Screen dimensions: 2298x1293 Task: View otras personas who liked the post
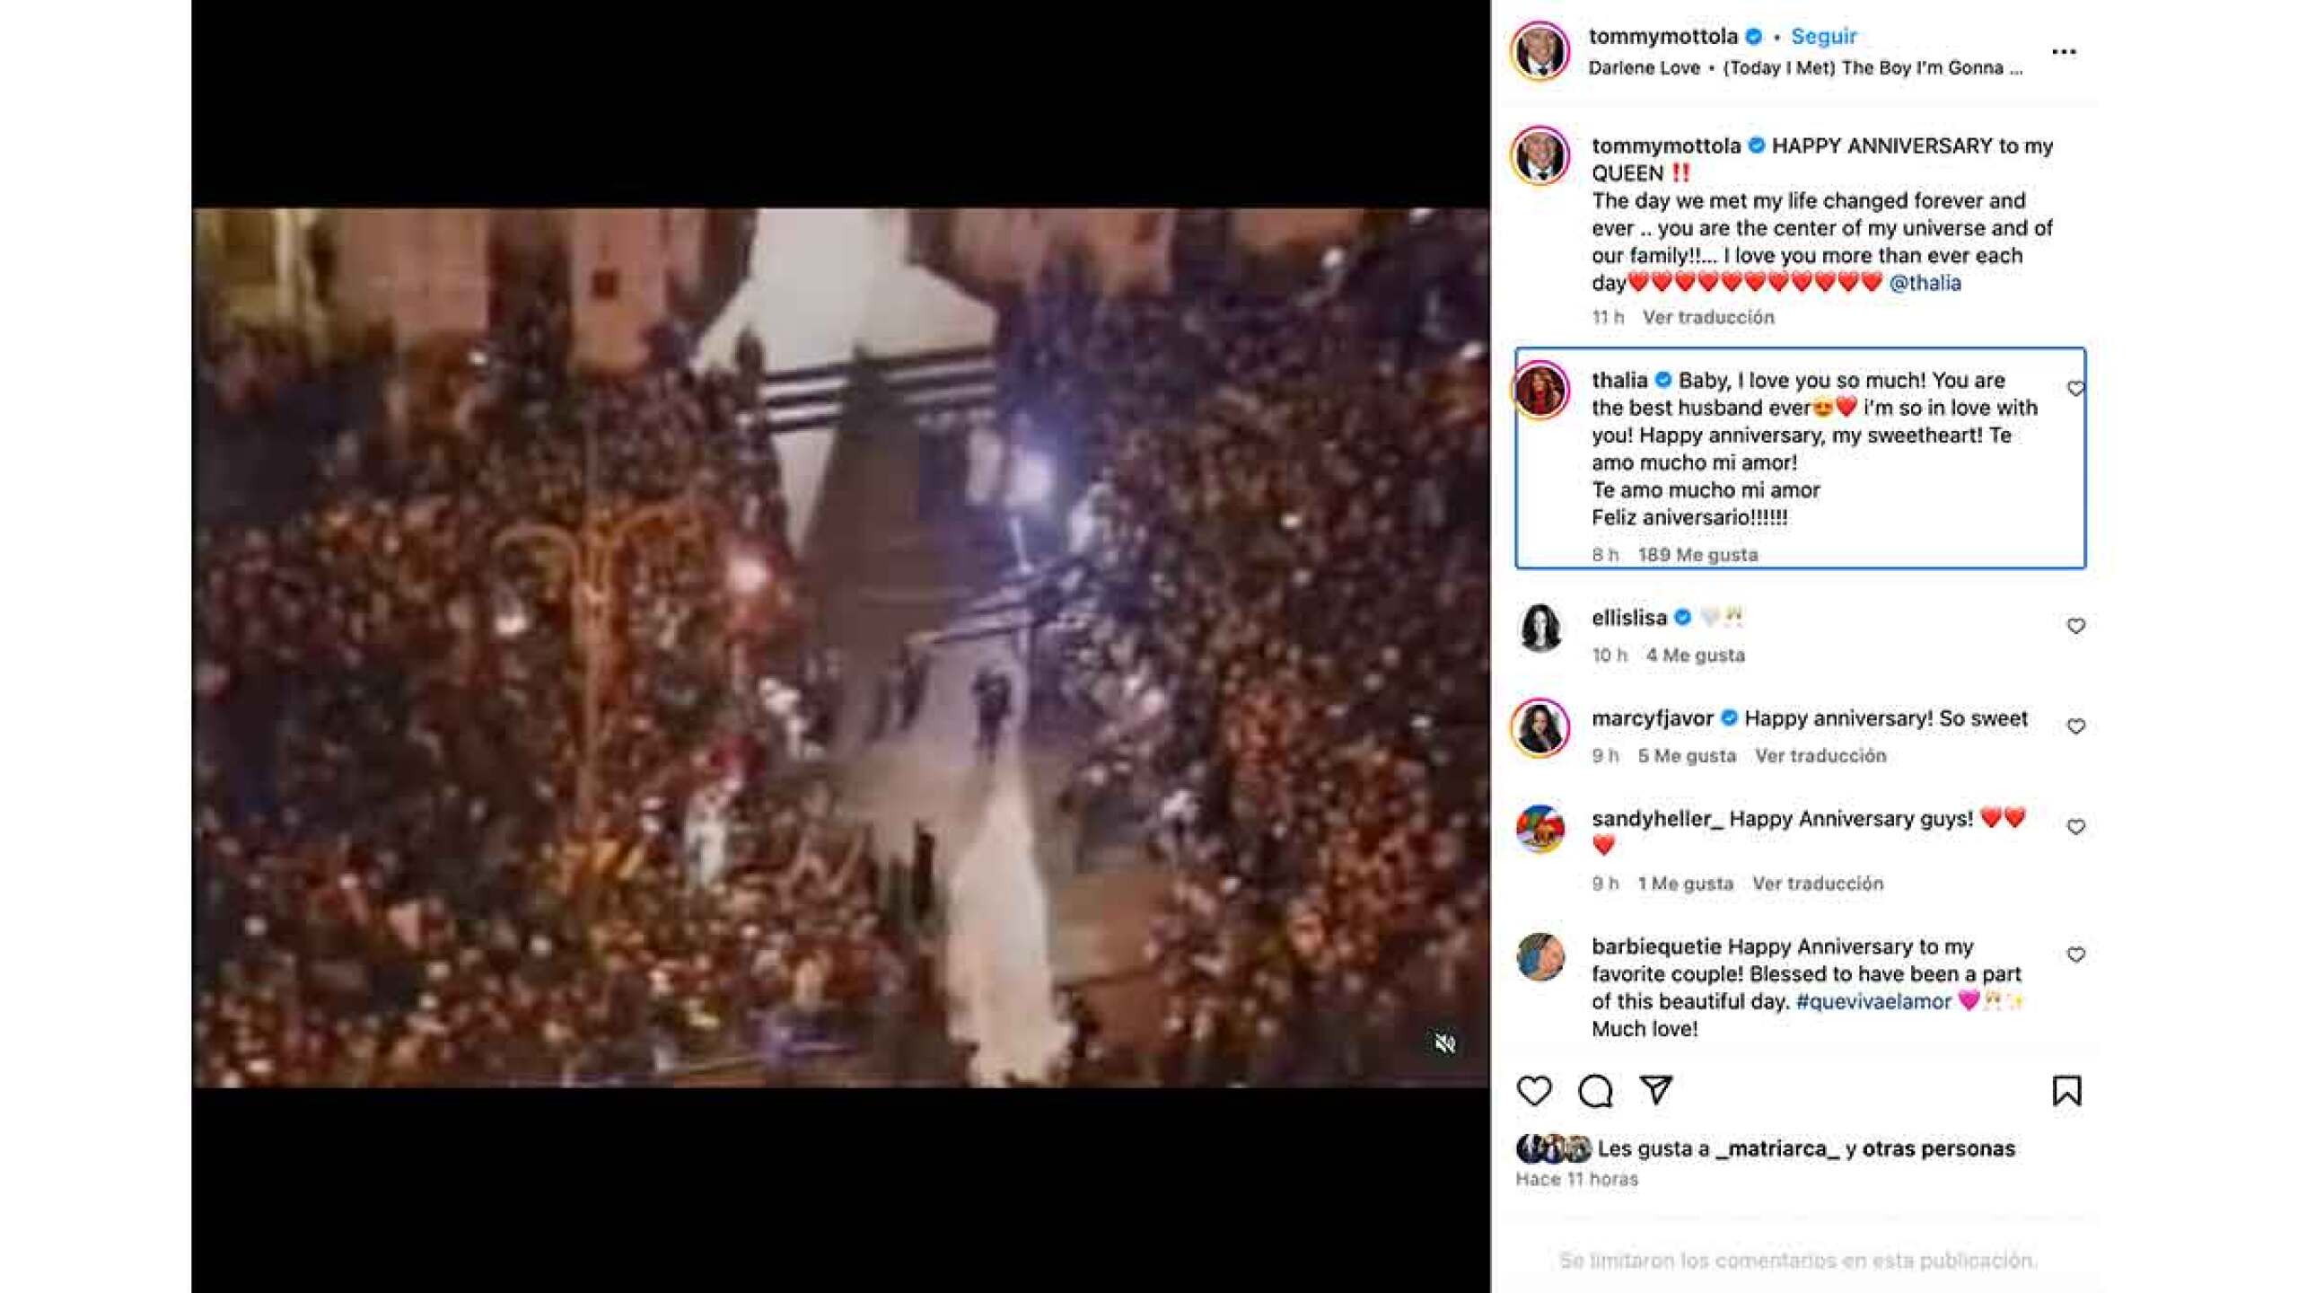1938,1148
